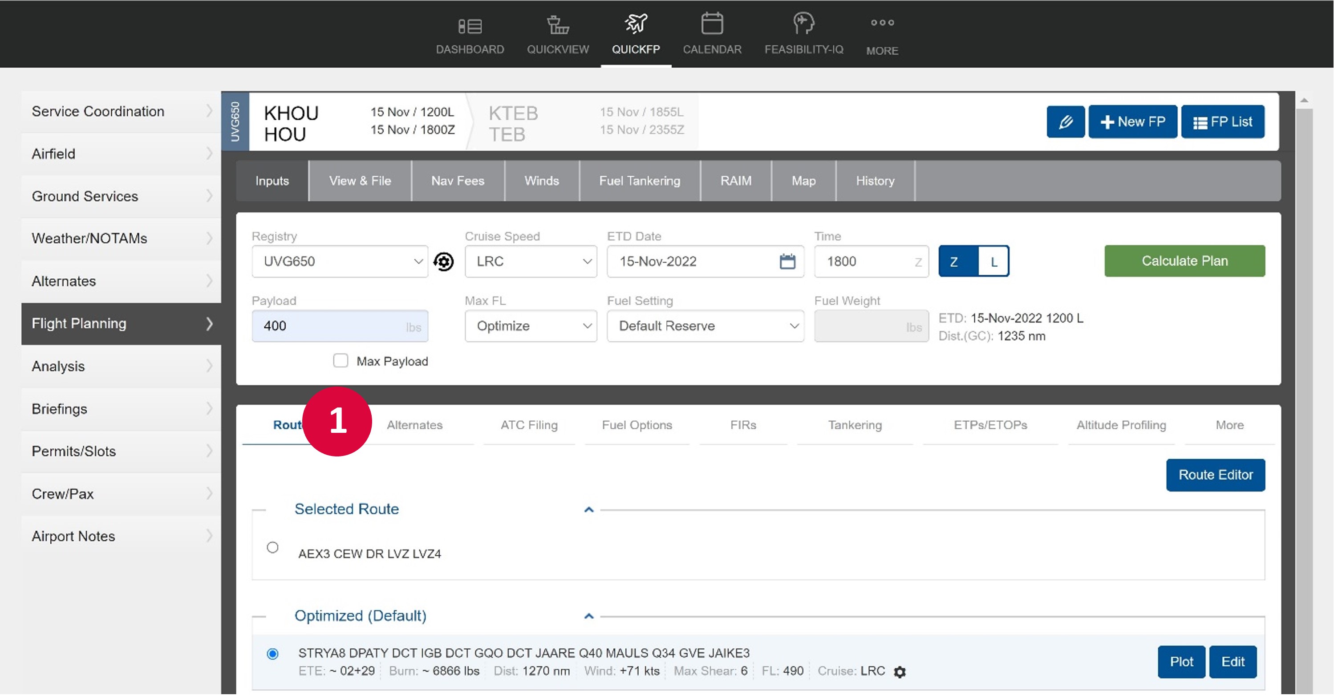Click gear icon next to Cruise LRC

pos(900,672)
